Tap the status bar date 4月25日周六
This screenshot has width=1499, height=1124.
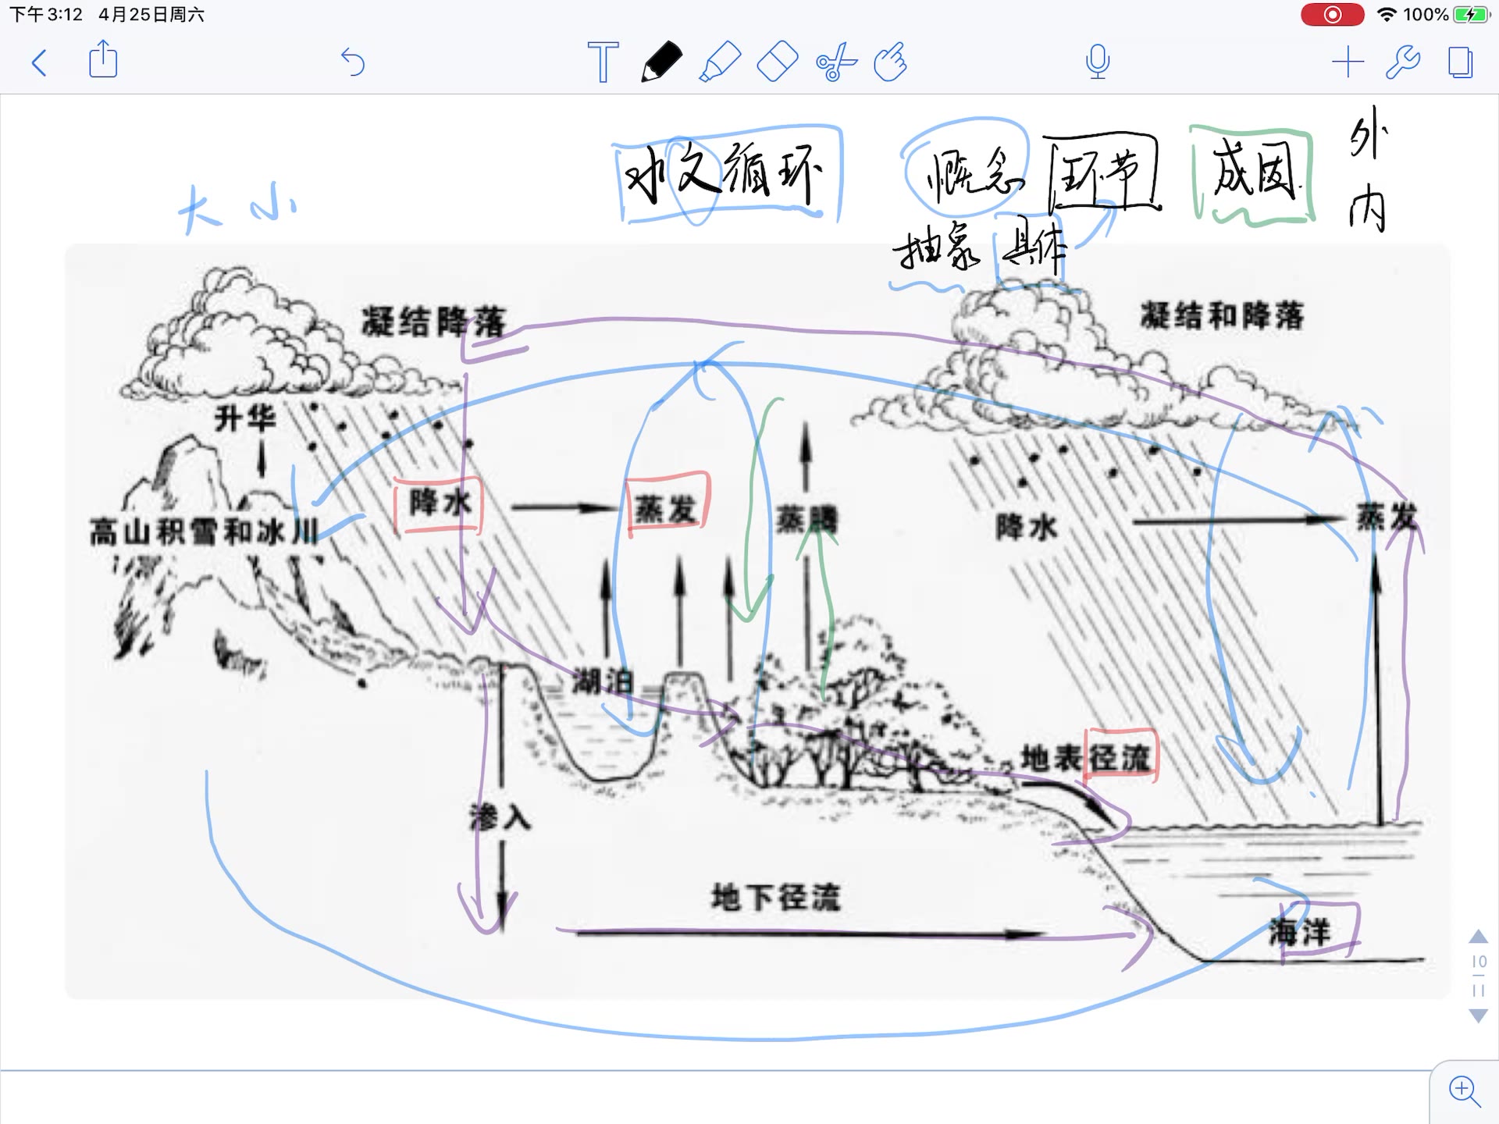coord(151,14)
